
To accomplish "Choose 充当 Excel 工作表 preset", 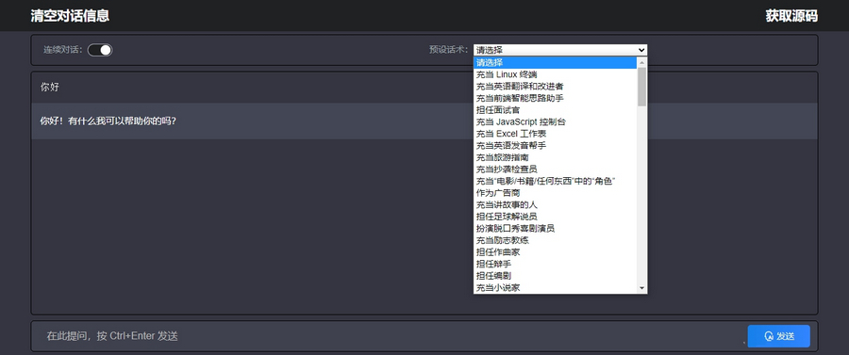I will [555, 134].
